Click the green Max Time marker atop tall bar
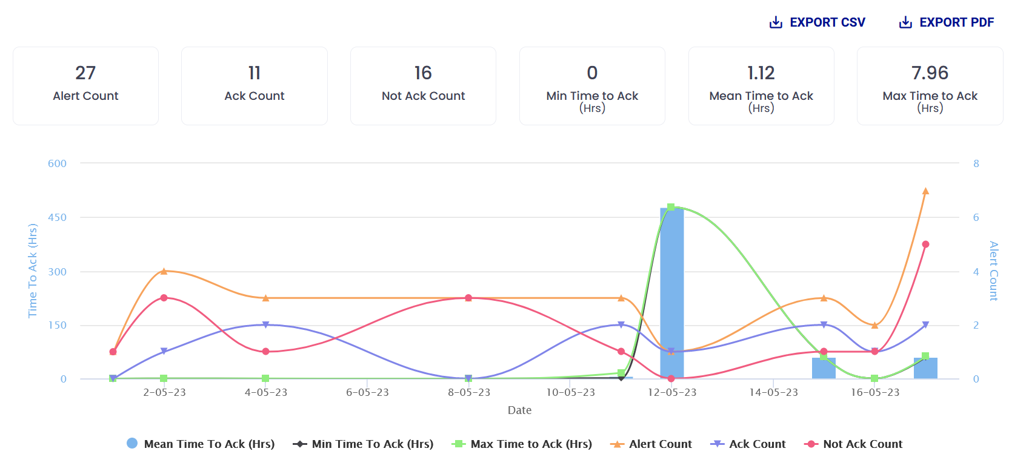 [x=671, y=207]
